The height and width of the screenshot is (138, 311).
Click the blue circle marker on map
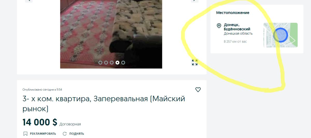(281, 35)
